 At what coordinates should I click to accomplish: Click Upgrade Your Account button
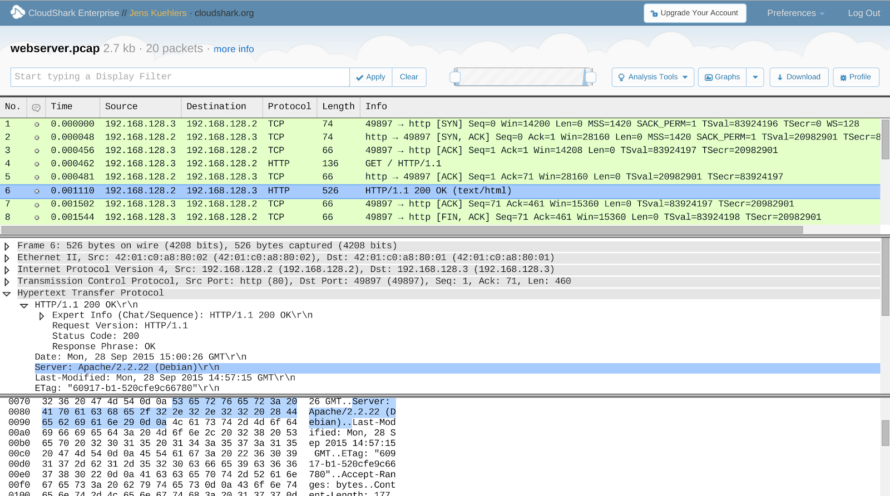click(x=695, y=13)
